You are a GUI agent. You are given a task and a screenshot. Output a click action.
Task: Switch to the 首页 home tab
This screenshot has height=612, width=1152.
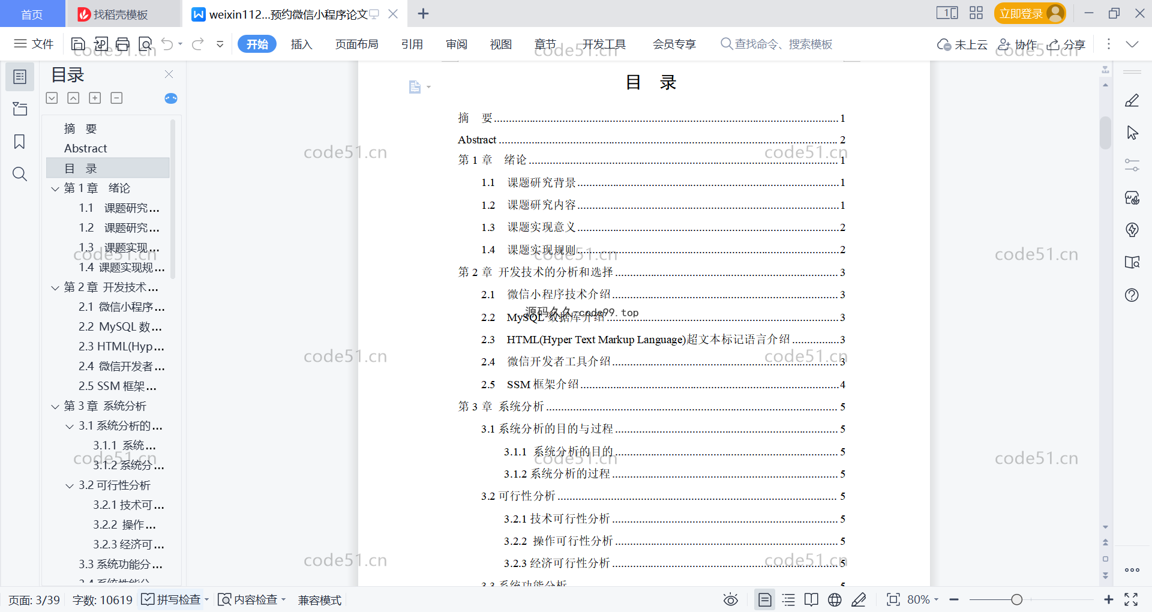point(32,14)
